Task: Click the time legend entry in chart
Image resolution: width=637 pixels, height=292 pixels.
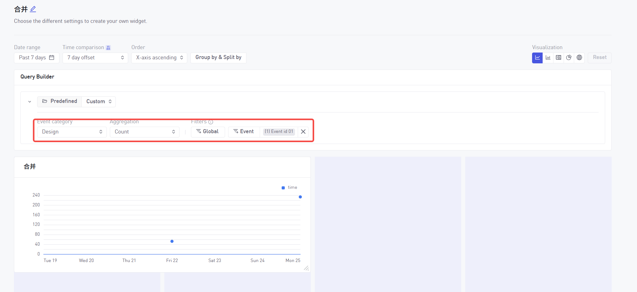Action: pos(289,188)
